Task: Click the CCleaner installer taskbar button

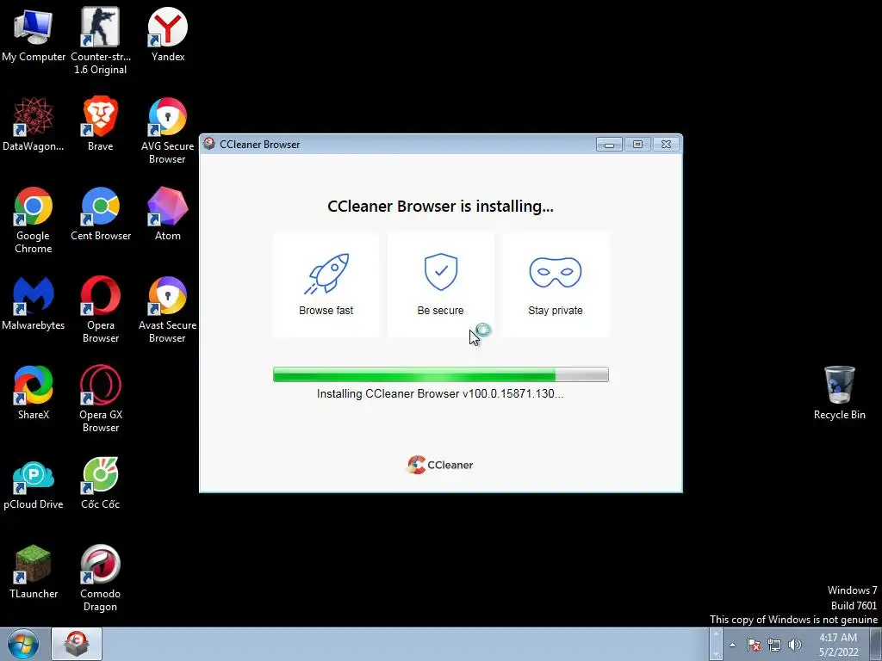Action: click(x=77, y=644)
